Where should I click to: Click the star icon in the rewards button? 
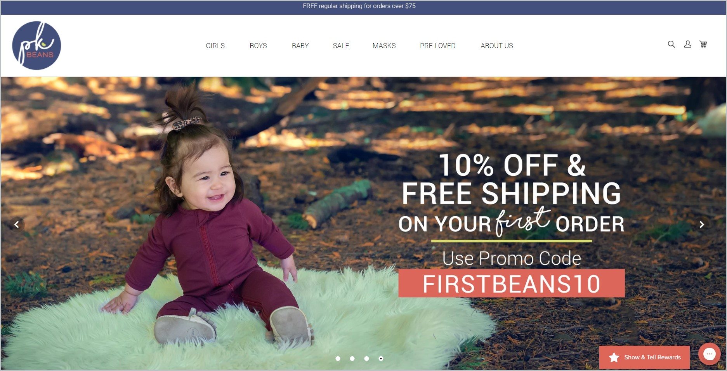[614, 357]
